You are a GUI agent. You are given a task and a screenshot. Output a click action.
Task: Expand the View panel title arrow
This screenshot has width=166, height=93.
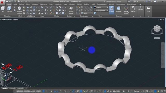[x=103, y=16]
